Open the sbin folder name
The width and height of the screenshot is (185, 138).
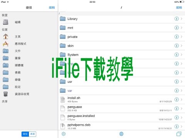click(71, 46)
